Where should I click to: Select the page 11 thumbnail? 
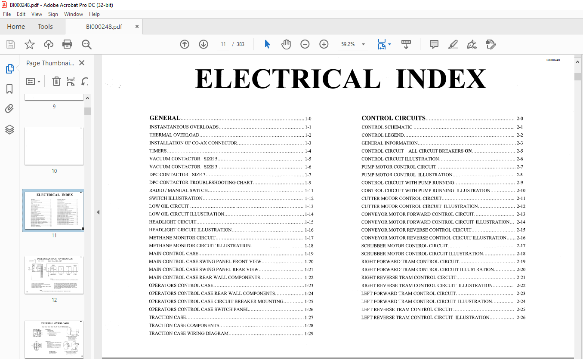pyautogui.click(x=54, y=210)
